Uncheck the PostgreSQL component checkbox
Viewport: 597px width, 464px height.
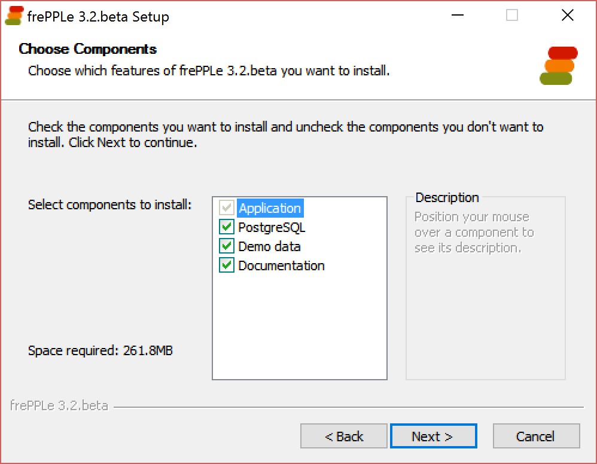(227, 227)
